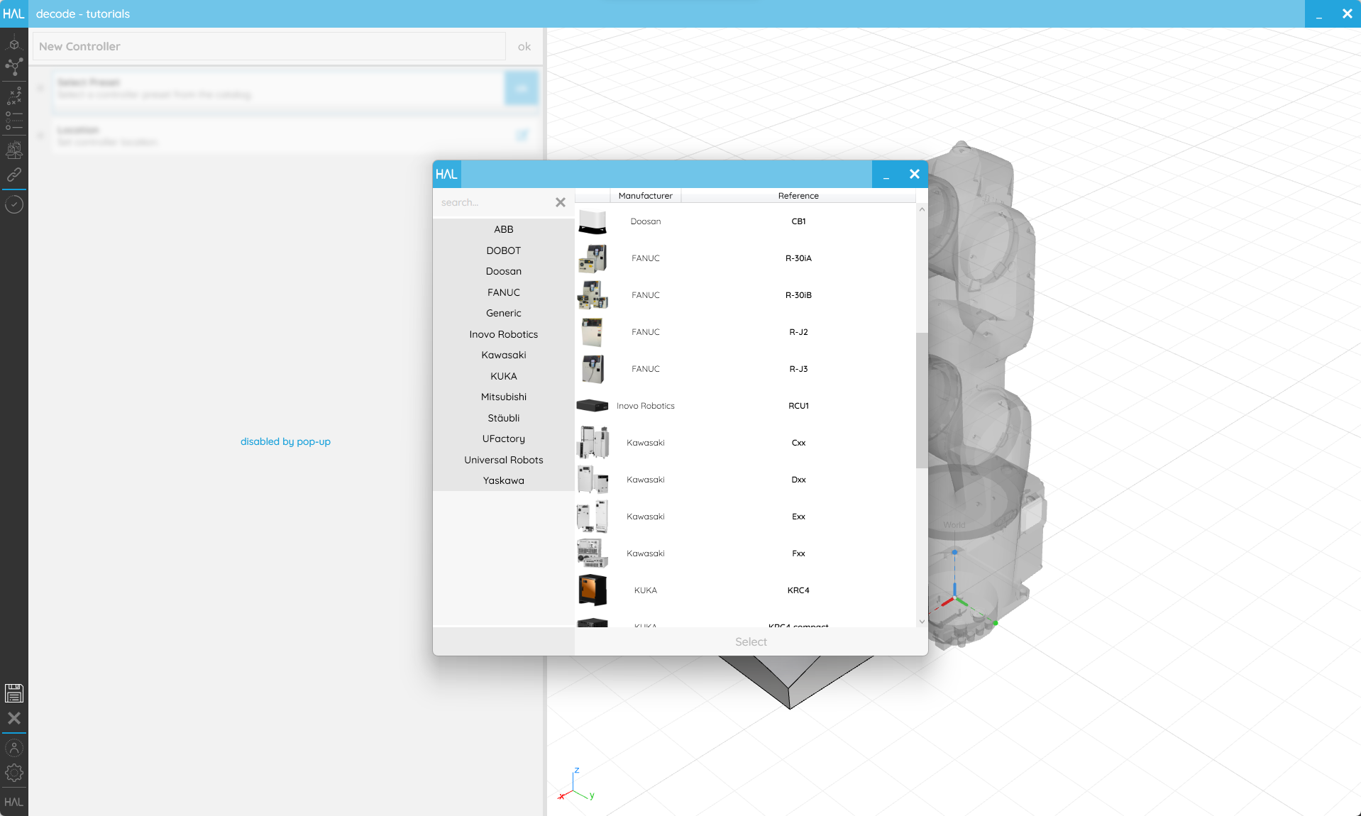Filter catalog by Kawasaki in left list

click(x=504, y=355)
